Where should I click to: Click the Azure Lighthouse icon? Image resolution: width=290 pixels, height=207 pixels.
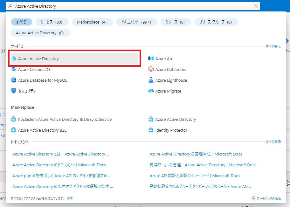click(x=151, y=80)
